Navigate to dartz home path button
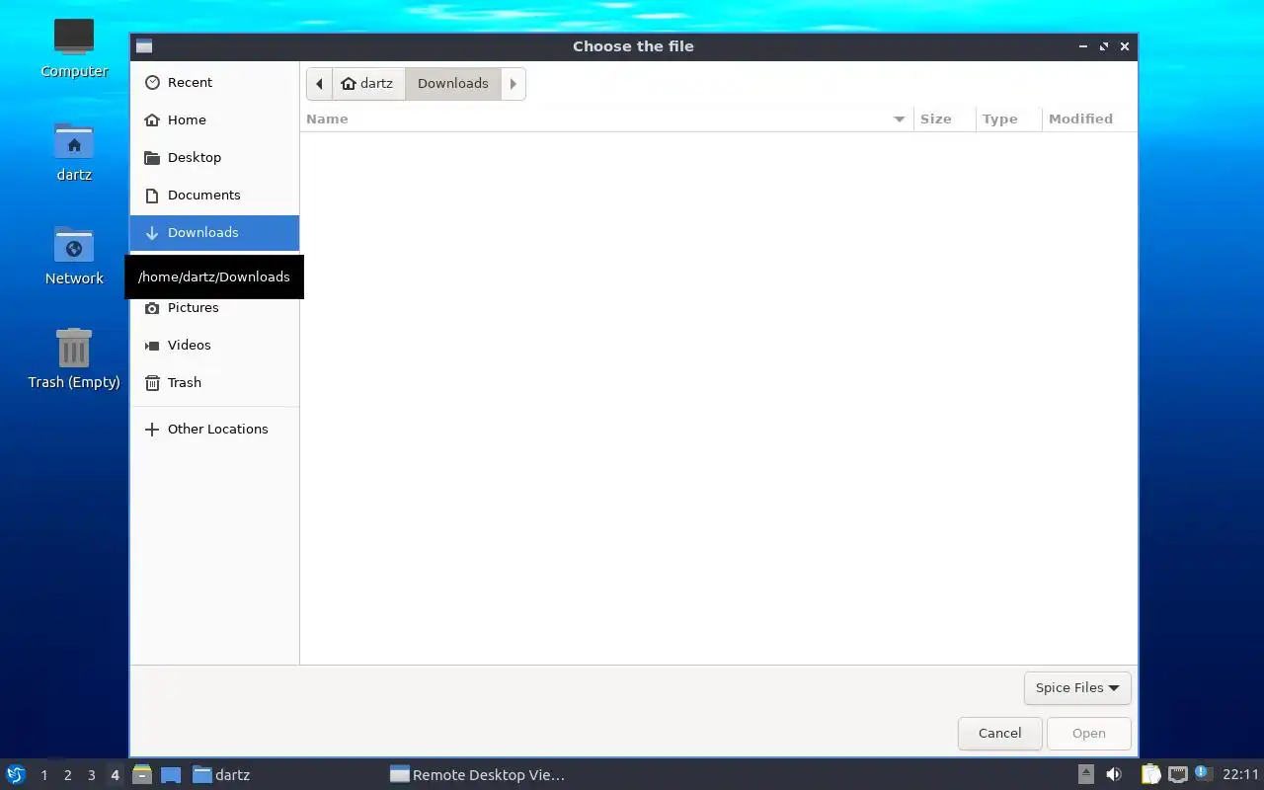 (368, 84)
